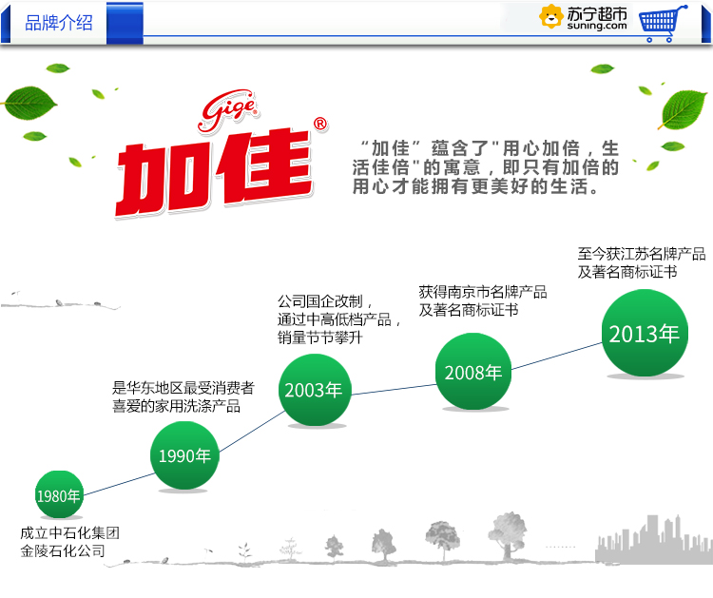Click the text 金陵石化公司
The width and height of the screenshot is (713, 598).
point(63,550)
